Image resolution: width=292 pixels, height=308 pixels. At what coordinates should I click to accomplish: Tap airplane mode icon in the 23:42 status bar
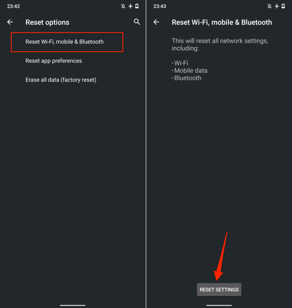[130, 6]
